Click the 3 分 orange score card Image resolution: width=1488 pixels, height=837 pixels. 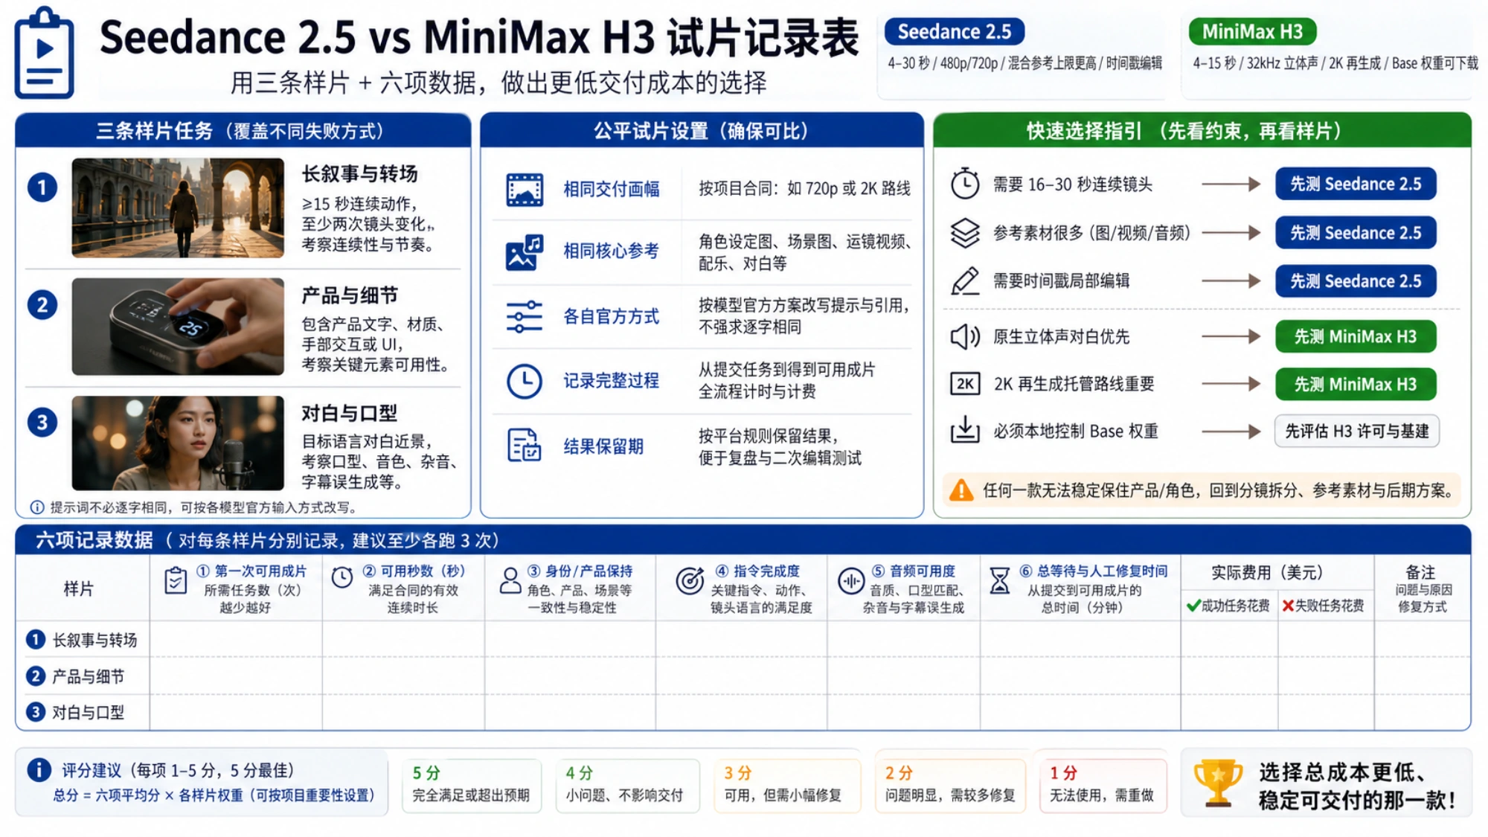[x=787, y=785]
